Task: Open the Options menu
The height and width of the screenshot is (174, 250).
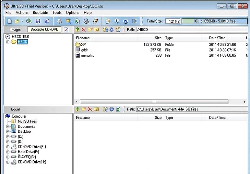Action: (73, 13)
